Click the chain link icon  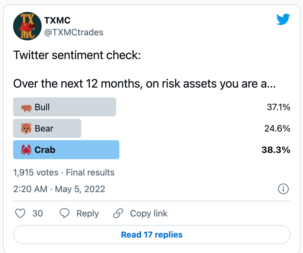point(118,214)
